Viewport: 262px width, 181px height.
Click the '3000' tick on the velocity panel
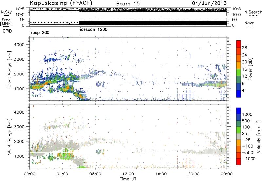click(x=19, y=127)
